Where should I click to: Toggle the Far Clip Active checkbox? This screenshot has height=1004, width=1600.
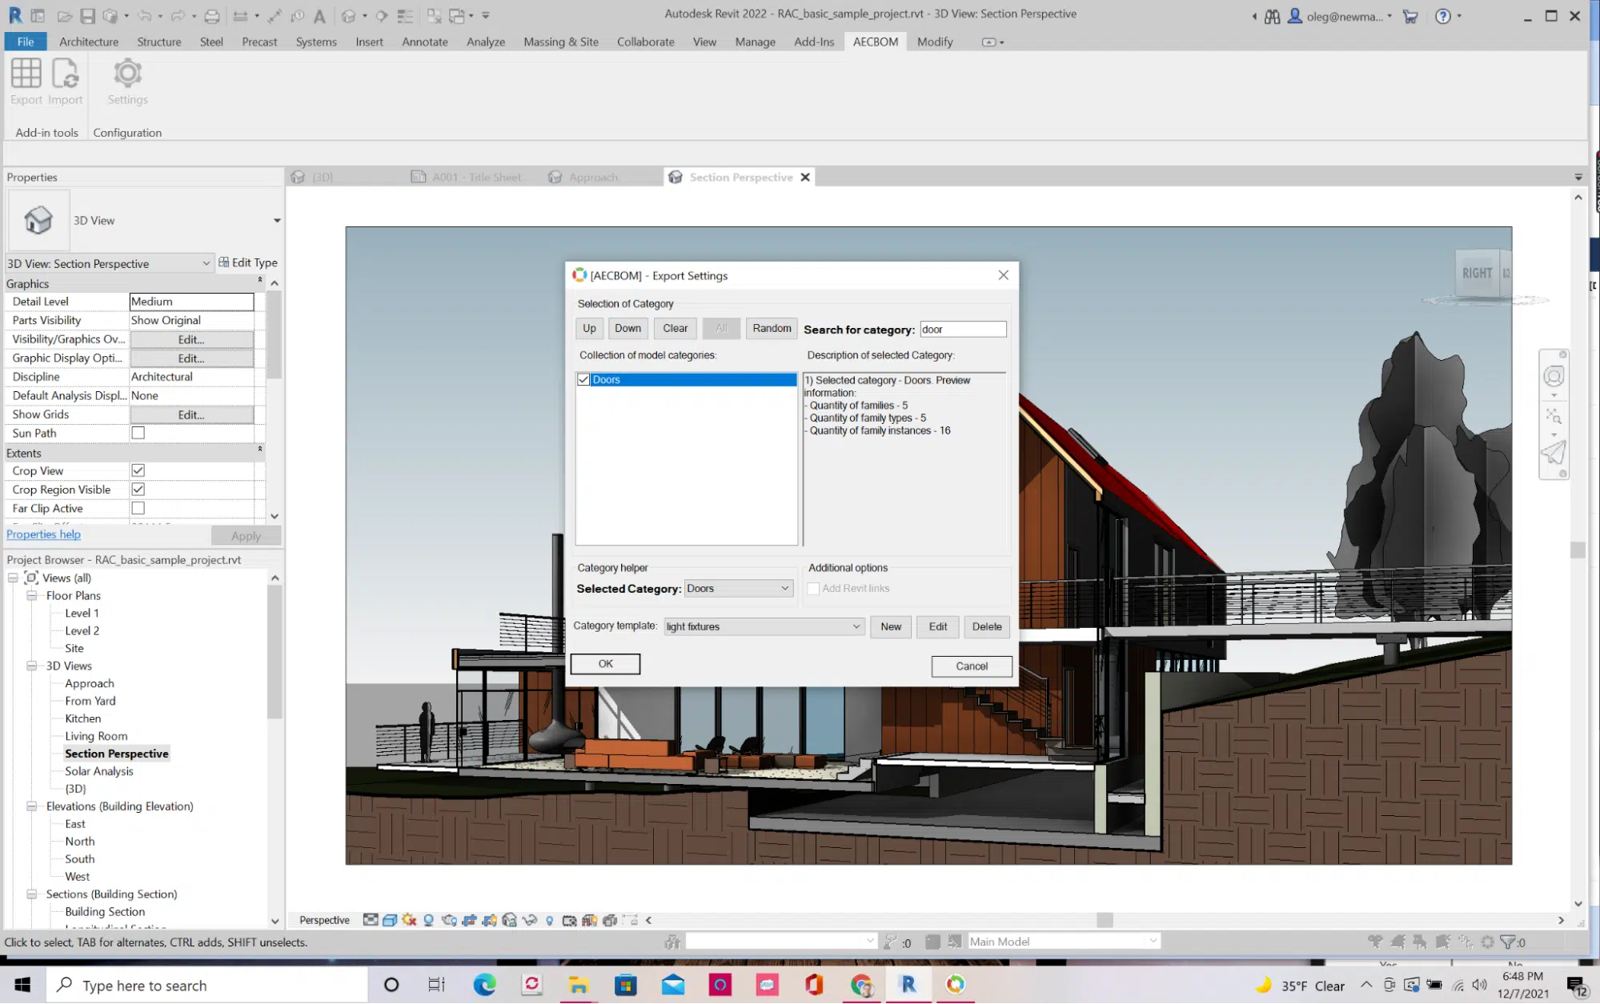point(138,508)
